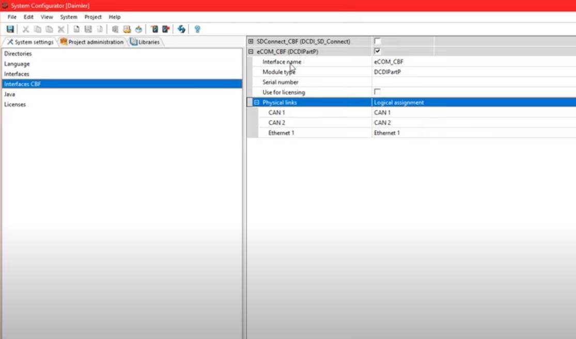Click the blank new document toolbar icon

point(76,29)
